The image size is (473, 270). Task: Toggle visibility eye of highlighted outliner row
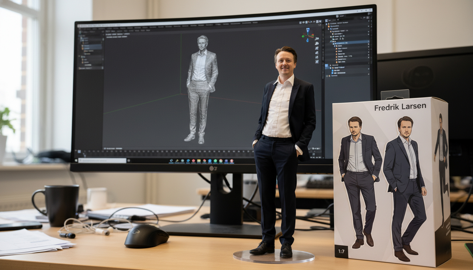(368, 42)
